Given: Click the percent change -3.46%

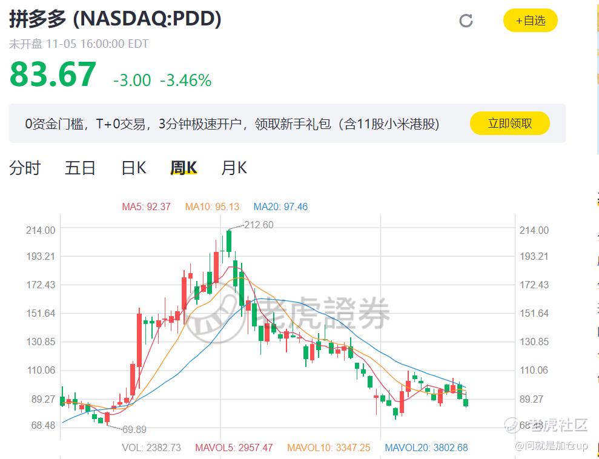Looking at the screenshot, I should tap(186, 81).
